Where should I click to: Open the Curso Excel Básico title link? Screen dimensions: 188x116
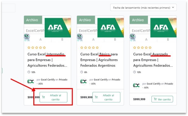click(99, 60)
